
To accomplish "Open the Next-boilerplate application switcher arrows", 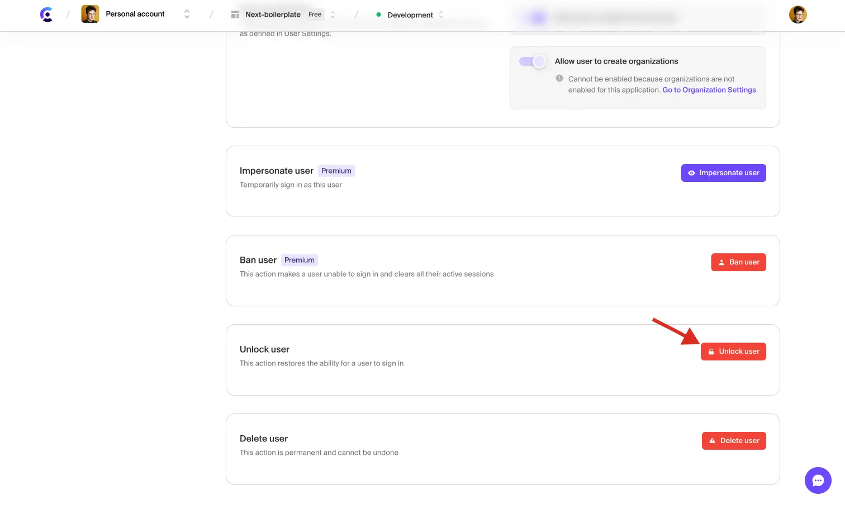I will pyautogui.click(x=333, y=15).
